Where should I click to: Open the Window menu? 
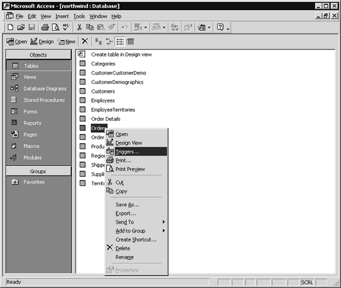coord(98,16)
